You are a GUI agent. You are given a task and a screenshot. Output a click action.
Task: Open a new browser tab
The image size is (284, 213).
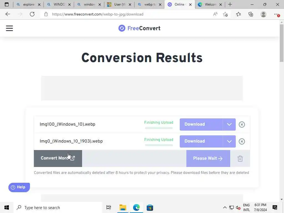230,4
